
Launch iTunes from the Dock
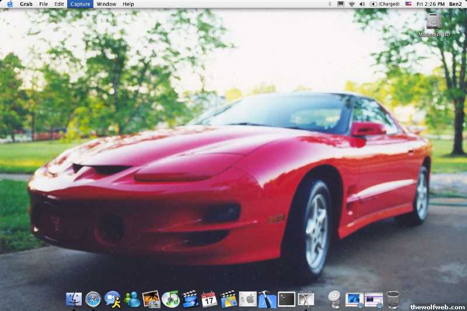point(170,299)
